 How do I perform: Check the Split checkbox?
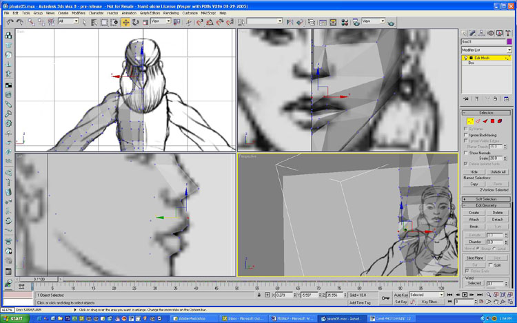[491, 264]
